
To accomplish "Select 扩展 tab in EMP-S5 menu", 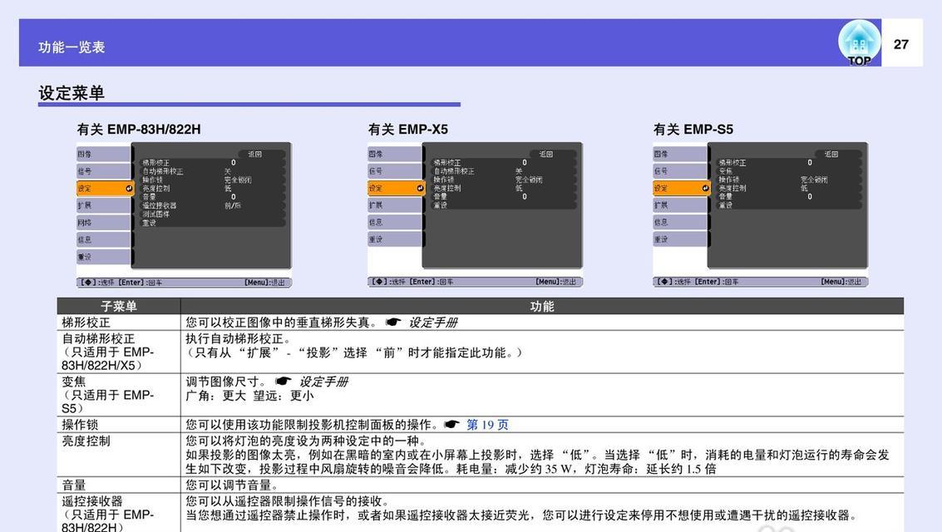I will click(x=680, y=205).
